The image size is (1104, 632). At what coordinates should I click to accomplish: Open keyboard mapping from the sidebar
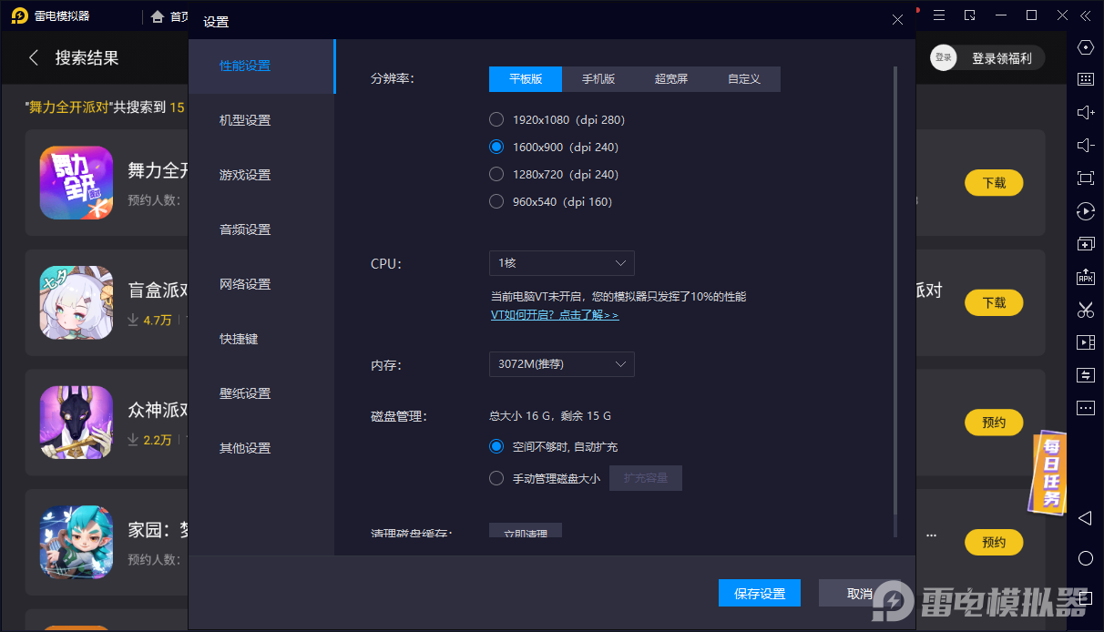(1085, 79)
